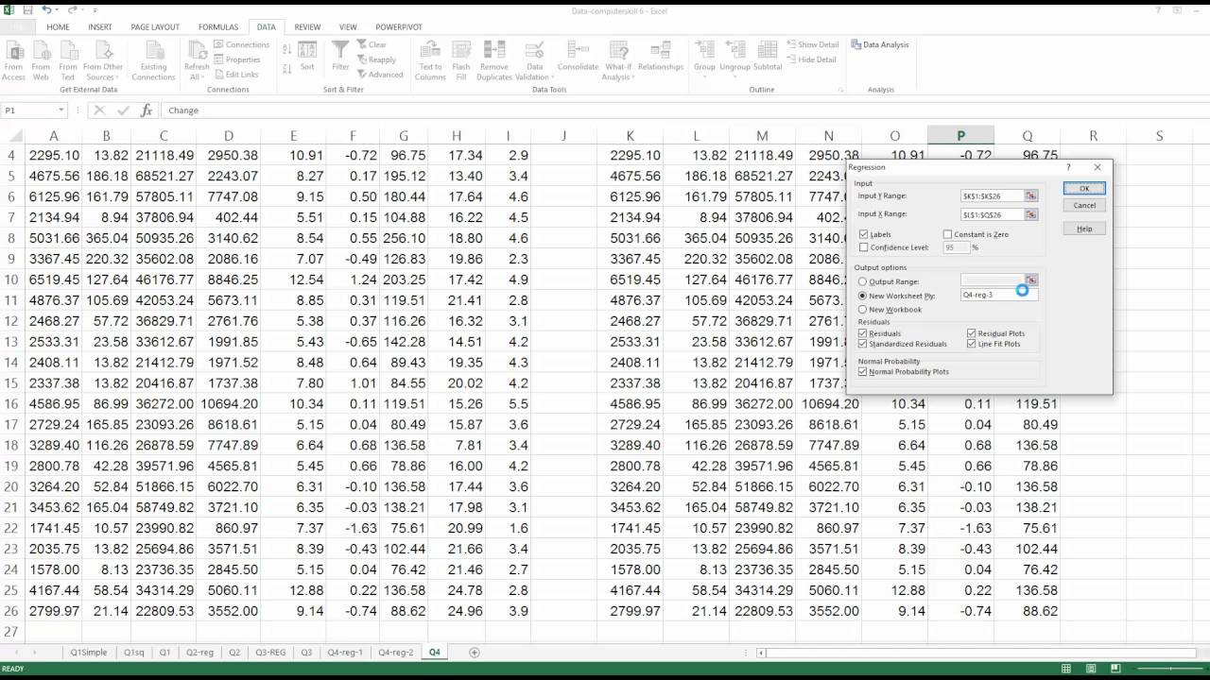Screen dimensions: 1210x680
Task: Click Clear filter item
Action: click(372, 44)
